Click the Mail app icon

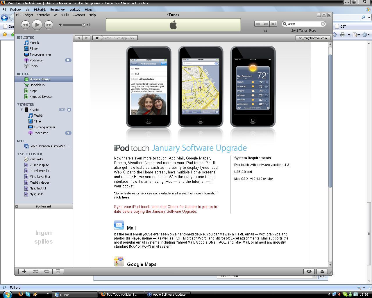pyautogui.click(x=119, y=225)
